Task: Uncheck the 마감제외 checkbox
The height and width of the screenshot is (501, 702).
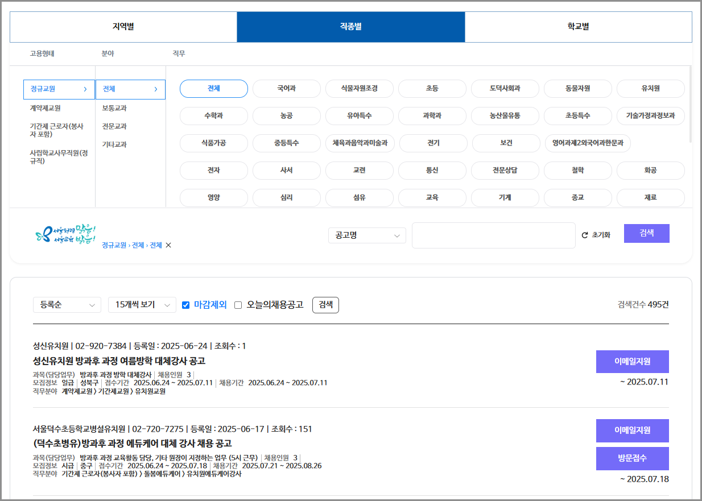Action: (x=185, y=305)
